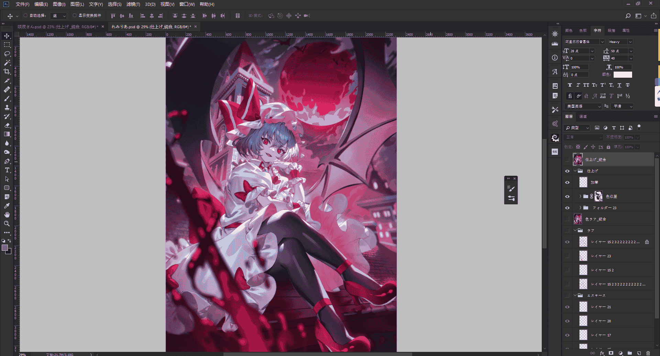Expand the 色収差 group

[x=580, y=196]
